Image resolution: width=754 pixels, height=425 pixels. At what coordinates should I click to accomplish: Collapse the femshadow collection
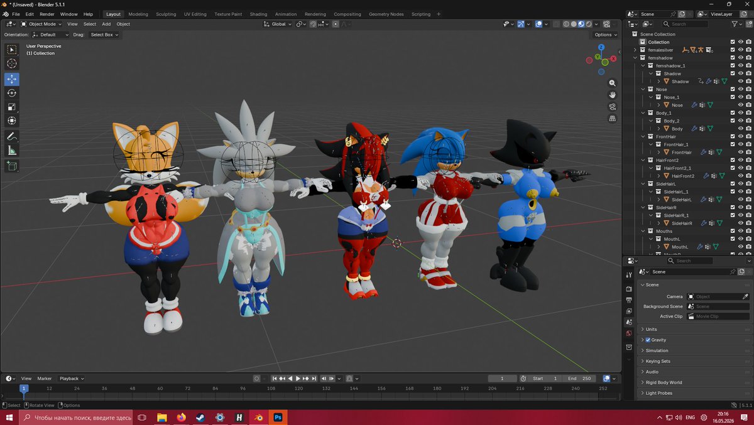tap(635, 58)
